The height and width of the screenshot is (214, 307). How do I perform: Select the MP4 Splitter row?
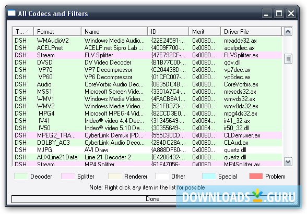pyautogui.click(x=147, y=163)
